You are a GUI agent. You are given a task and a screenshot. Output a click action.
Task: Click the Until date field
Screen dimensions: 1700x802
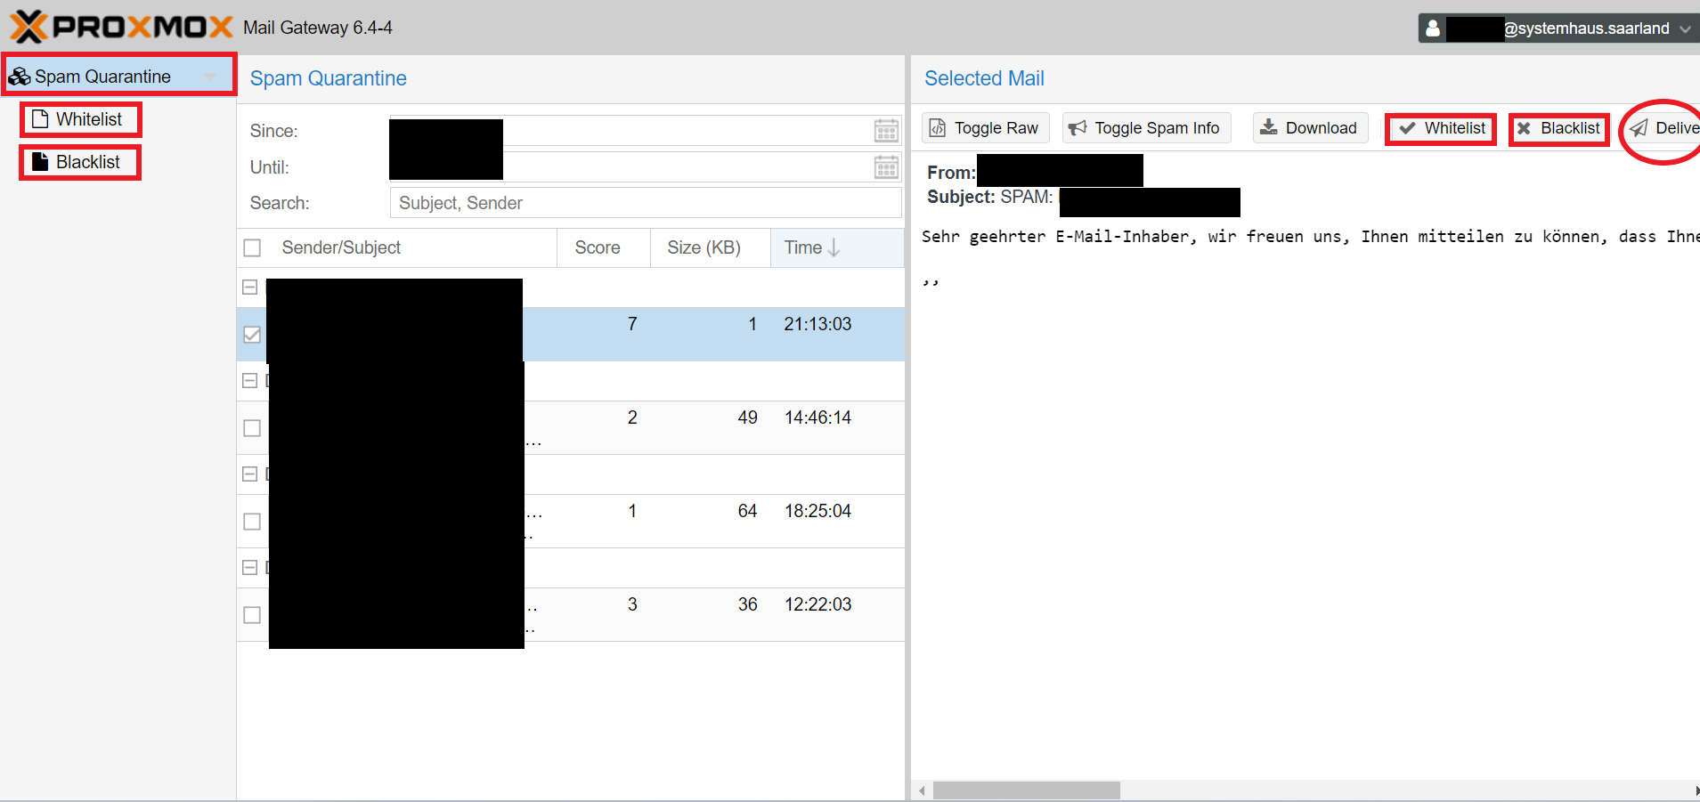[630, 166]
